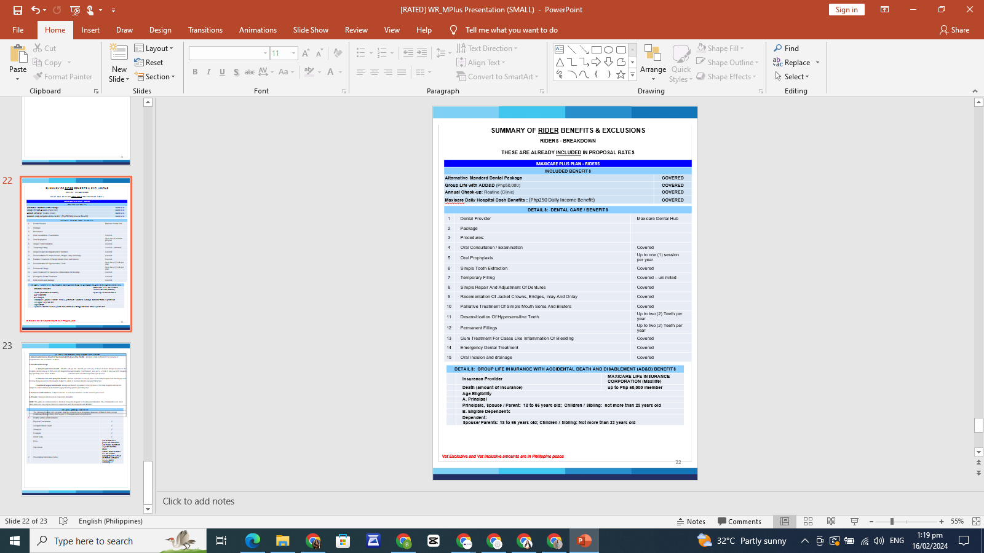Toggle the Notes pane
Screen dimensions: 984x553
(691, 522)
